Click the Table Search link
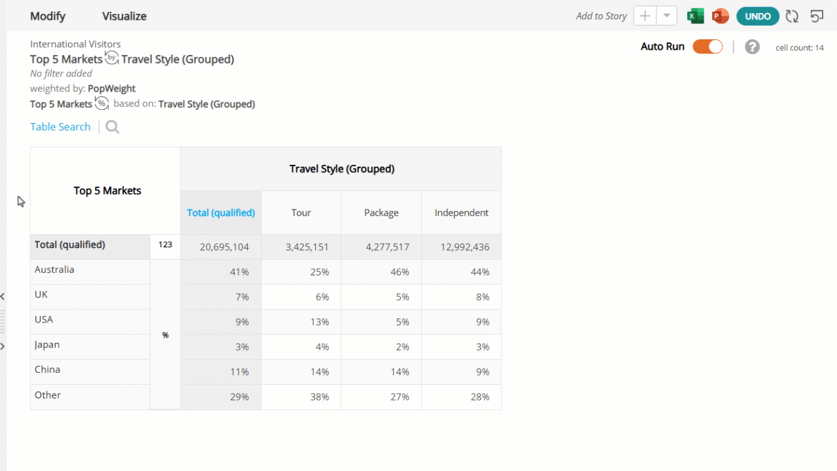The height and width of the screenshot is (471, 837). pyautogui.click(x=60, y=127)
